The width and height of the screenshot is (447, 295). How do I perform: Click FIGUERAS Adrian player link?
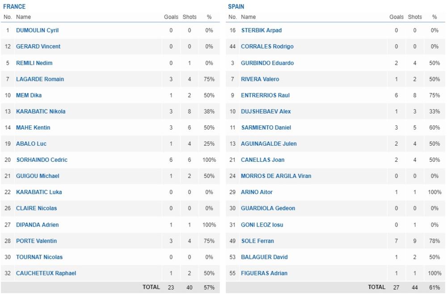(x=264, y=273)
